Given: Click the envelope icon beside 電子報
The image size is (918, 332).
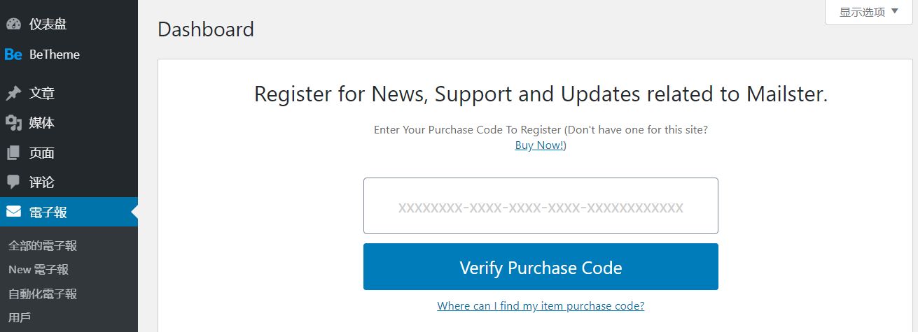Looking at the screenshot, I should pos(13,212).
